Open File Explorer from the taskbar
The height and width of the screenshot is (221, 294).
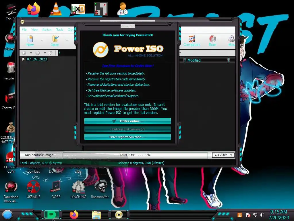click(x=96, y=215)
